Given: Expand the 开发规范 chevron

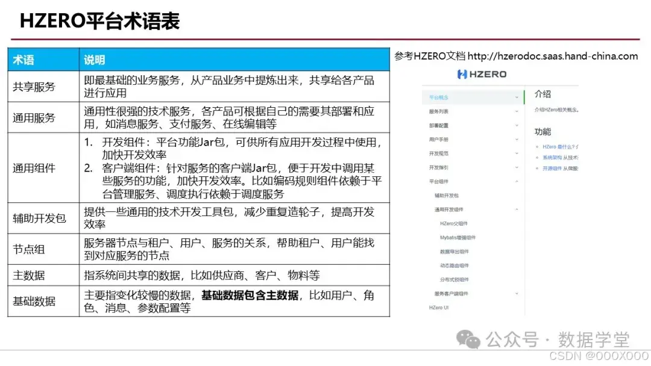Looking at the screenshot, I should point(517,154).
